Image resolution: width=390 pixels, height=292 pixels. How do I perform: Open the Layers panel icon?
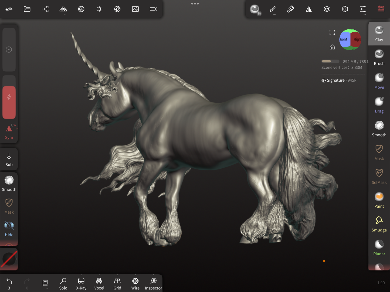click(x=327, y=9)
